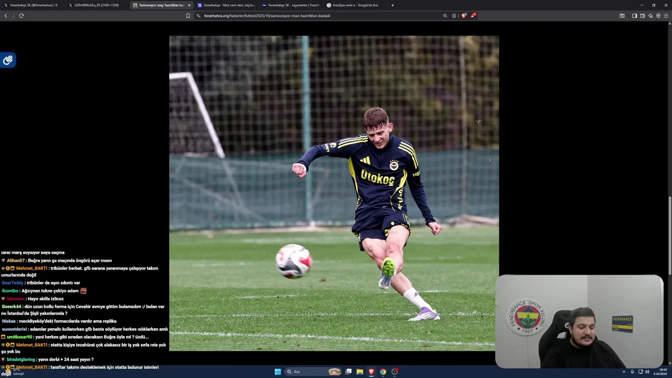Click chat username BearTeddy
The height and width of the screenshot is (378, 672).
[x=13, y=283]
